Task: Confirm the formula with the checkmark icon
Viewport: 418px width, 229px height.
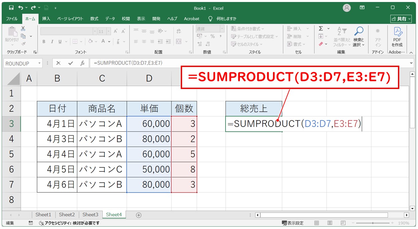Action: (x=70, y=63)
